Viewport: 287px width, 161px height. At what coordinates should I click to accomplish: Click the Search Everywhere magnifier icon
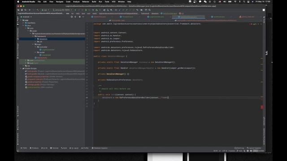149,10
